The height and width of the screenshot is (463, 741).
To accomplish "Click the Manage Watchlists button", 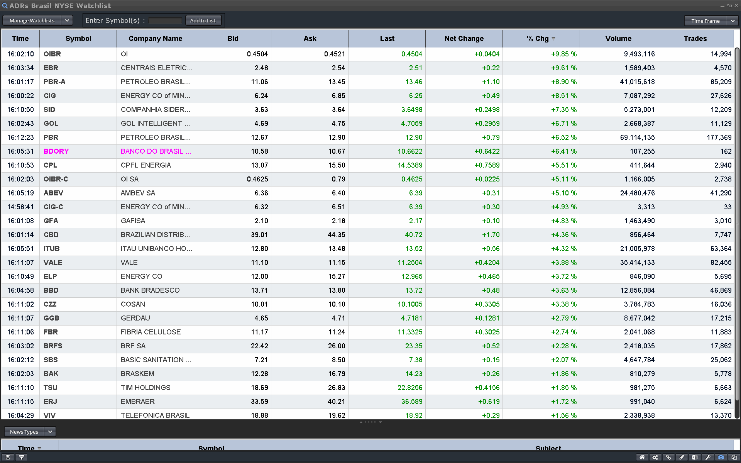I will [x=32, y=20].
